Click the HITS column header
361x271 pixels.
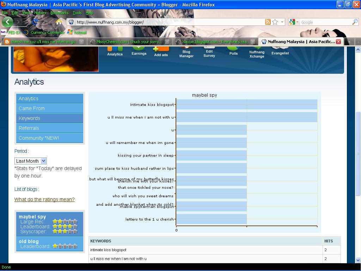331,241
